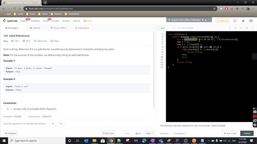Screen dimensions: 257x144
Task: Open the Store nav item
Action: tap(88, 21)
